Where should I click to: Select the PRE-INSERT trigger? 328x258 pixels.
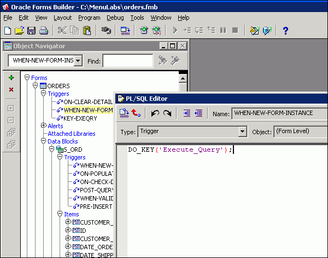pos(96,207)
